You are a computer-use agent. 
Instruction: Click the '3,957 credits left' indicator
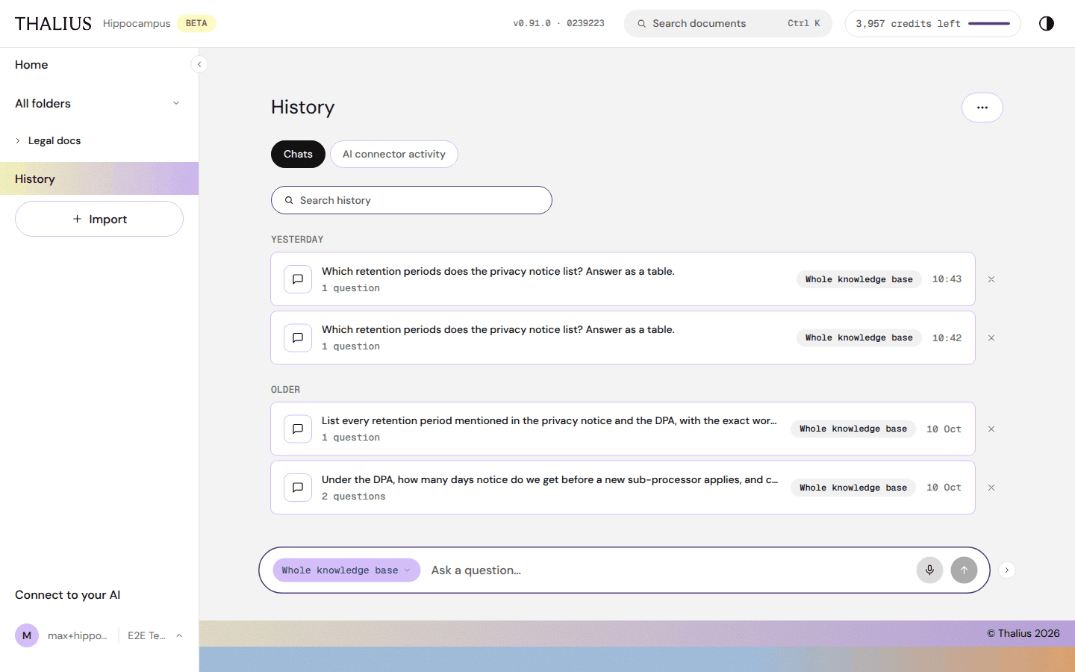(932, 24)
